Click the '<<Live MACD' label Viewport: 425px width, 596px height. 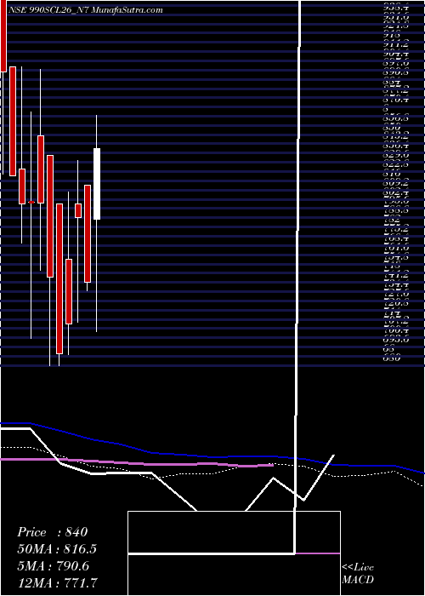click(358, 574)
